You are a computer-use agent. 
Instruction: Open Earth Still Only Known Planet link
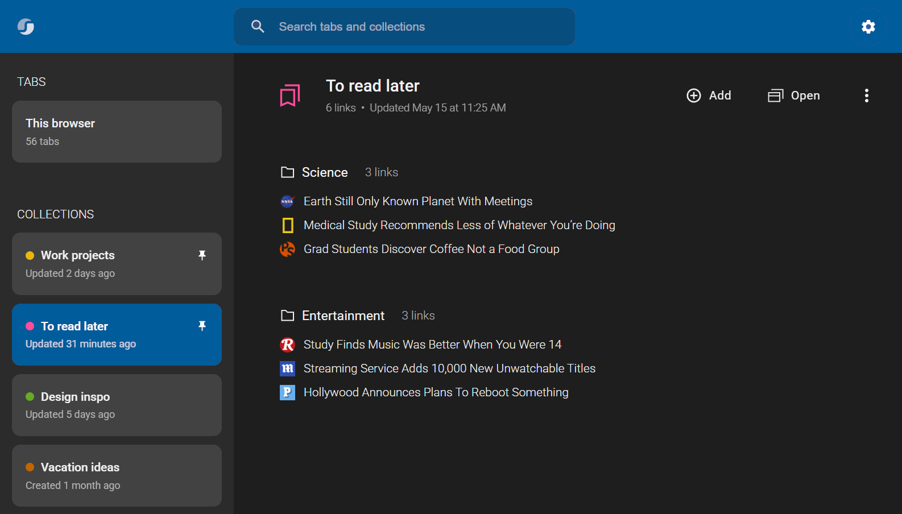[x=418, y=201]
